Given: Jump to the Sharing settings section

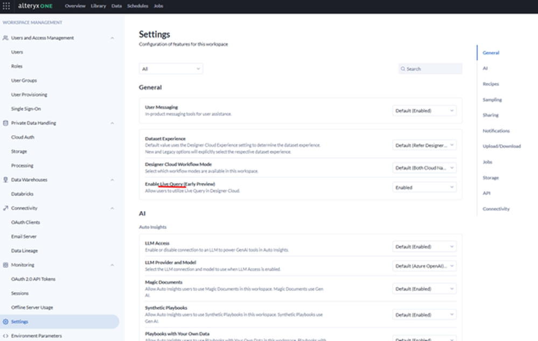Looking at the screenshot, I should click(491, 115).
